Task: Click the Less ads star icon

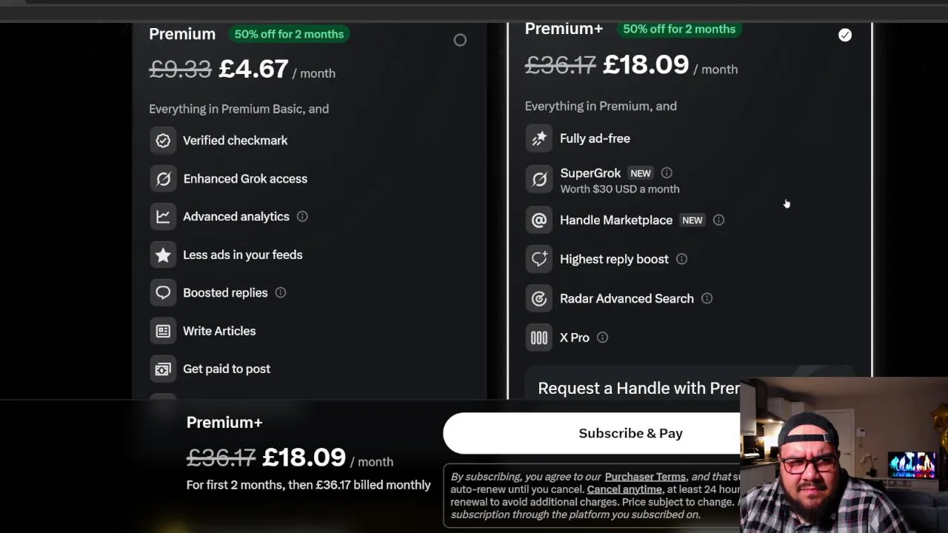Action: [x=163, y=255]
